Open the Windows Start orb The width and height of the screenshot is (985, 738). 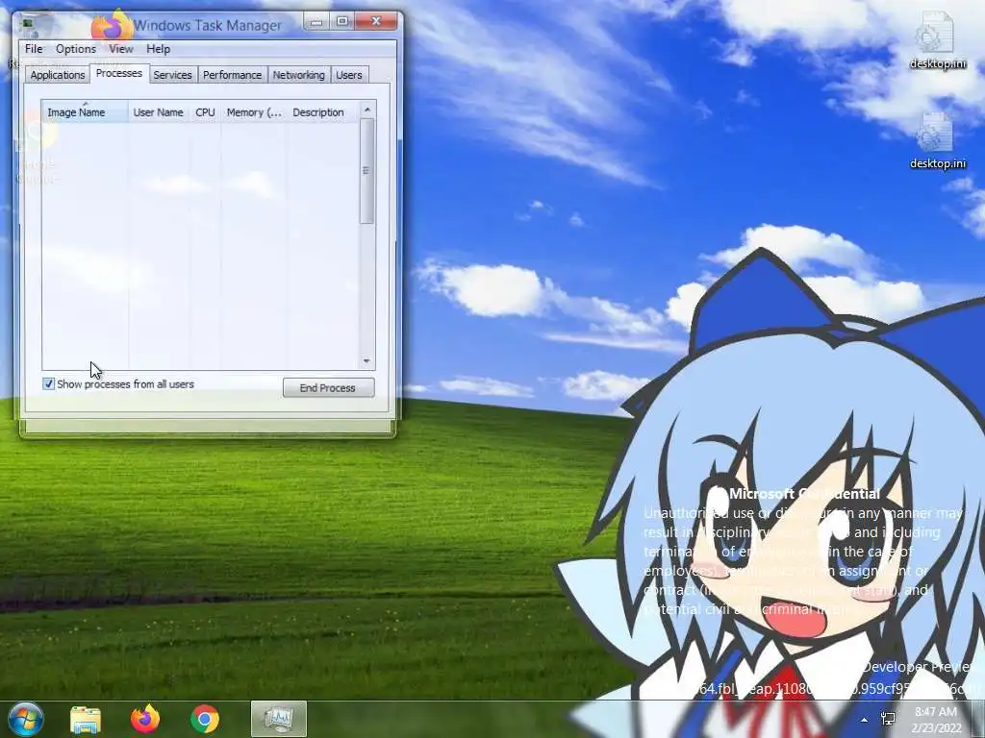[x=26, y=719]
